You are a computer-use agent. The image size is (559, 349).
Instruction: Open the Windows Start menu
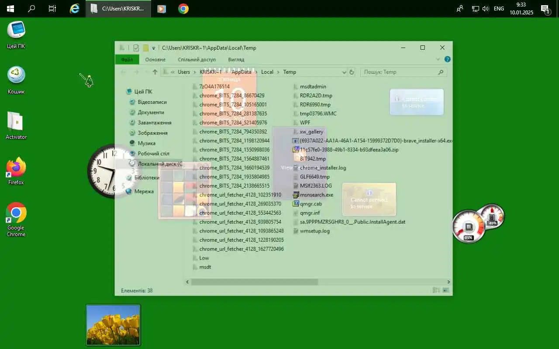pyautogui.click(x=10, y=9)
